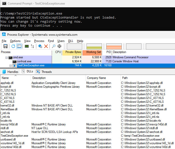Select apphelp.dll in the DLL list
The image size is (175, 149).
[x=7, y=83]
